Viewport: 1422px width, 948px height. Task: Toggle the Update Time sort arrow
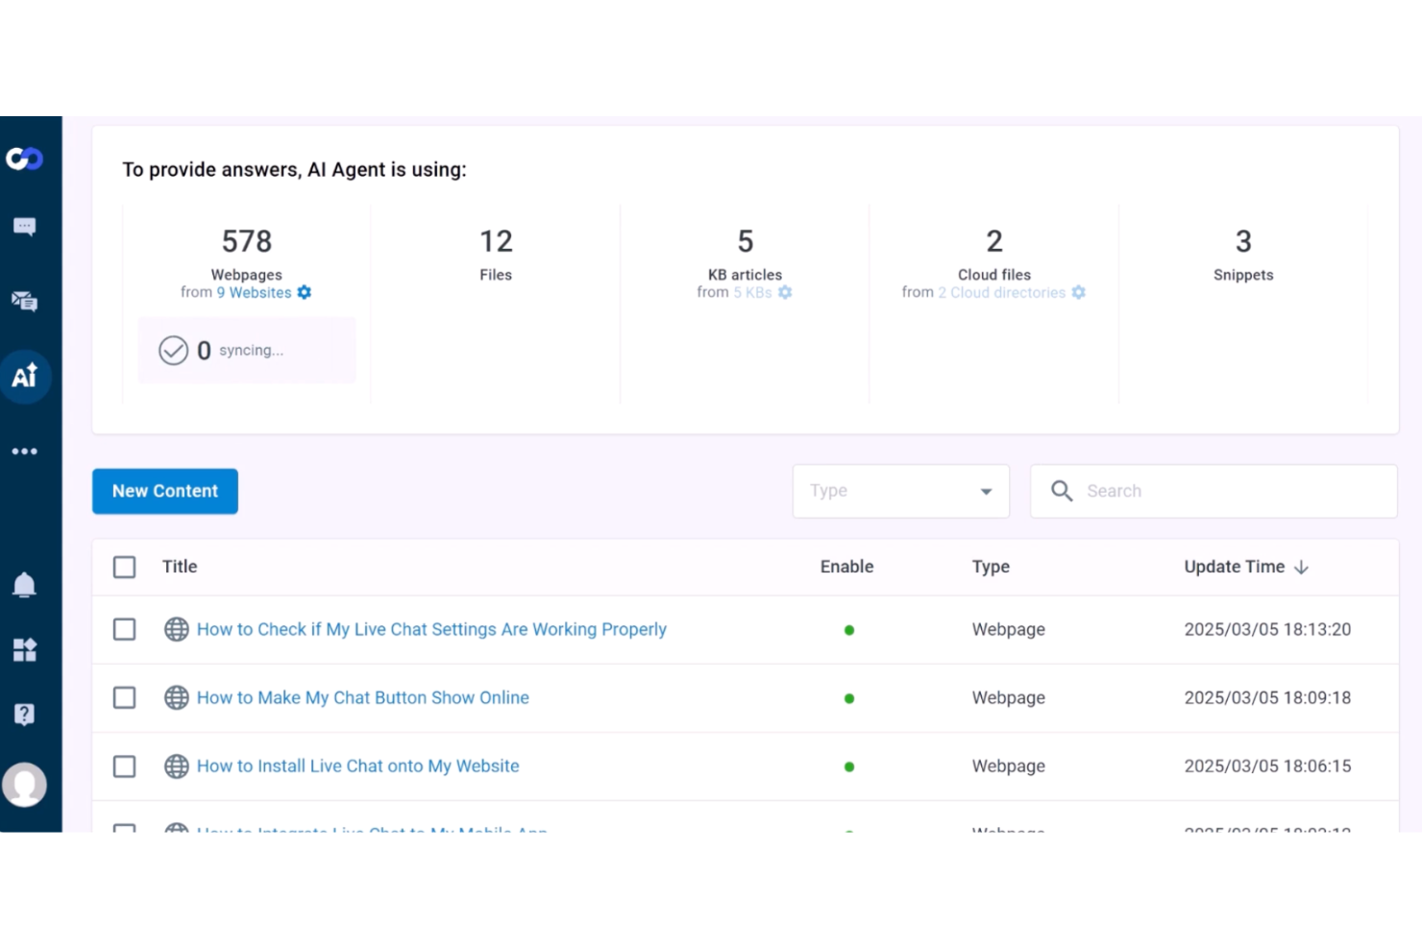pos(1302,567)
